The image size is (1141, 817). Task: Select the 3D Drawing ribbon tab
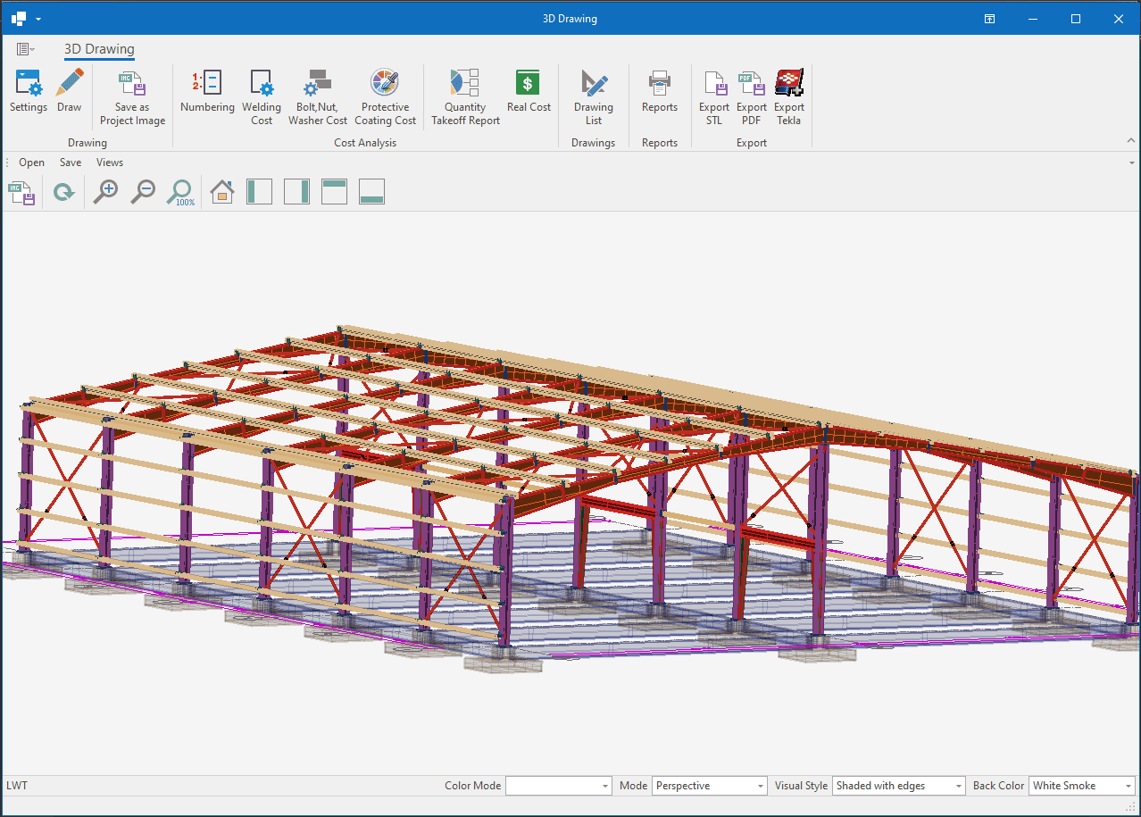(x=99, y=49)
